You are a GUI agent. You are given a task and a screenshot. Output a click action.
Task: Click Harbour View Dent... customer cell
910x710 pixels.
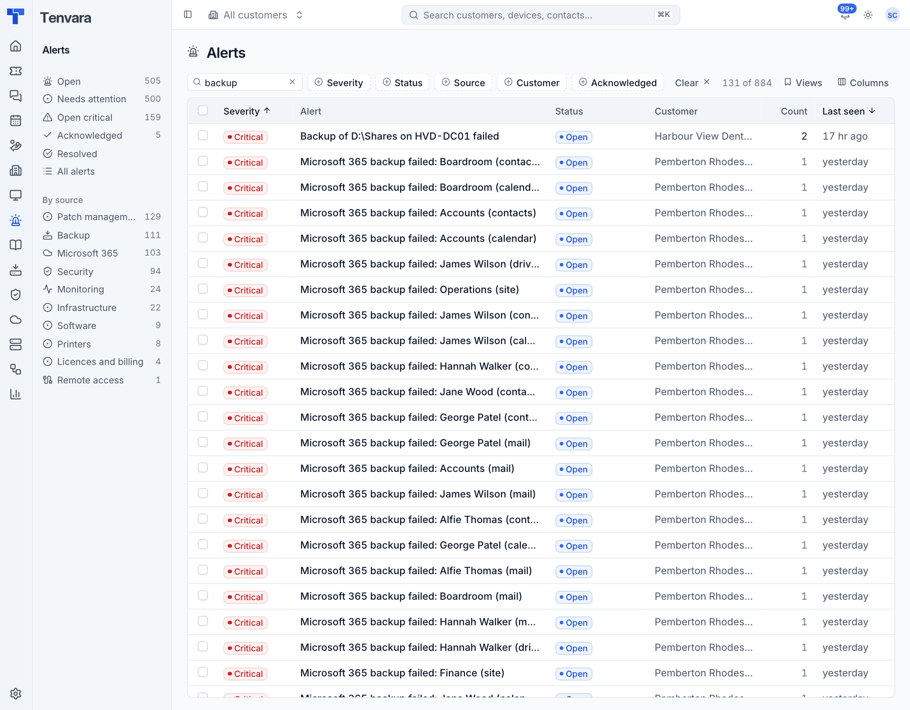[x=703, y=136]
